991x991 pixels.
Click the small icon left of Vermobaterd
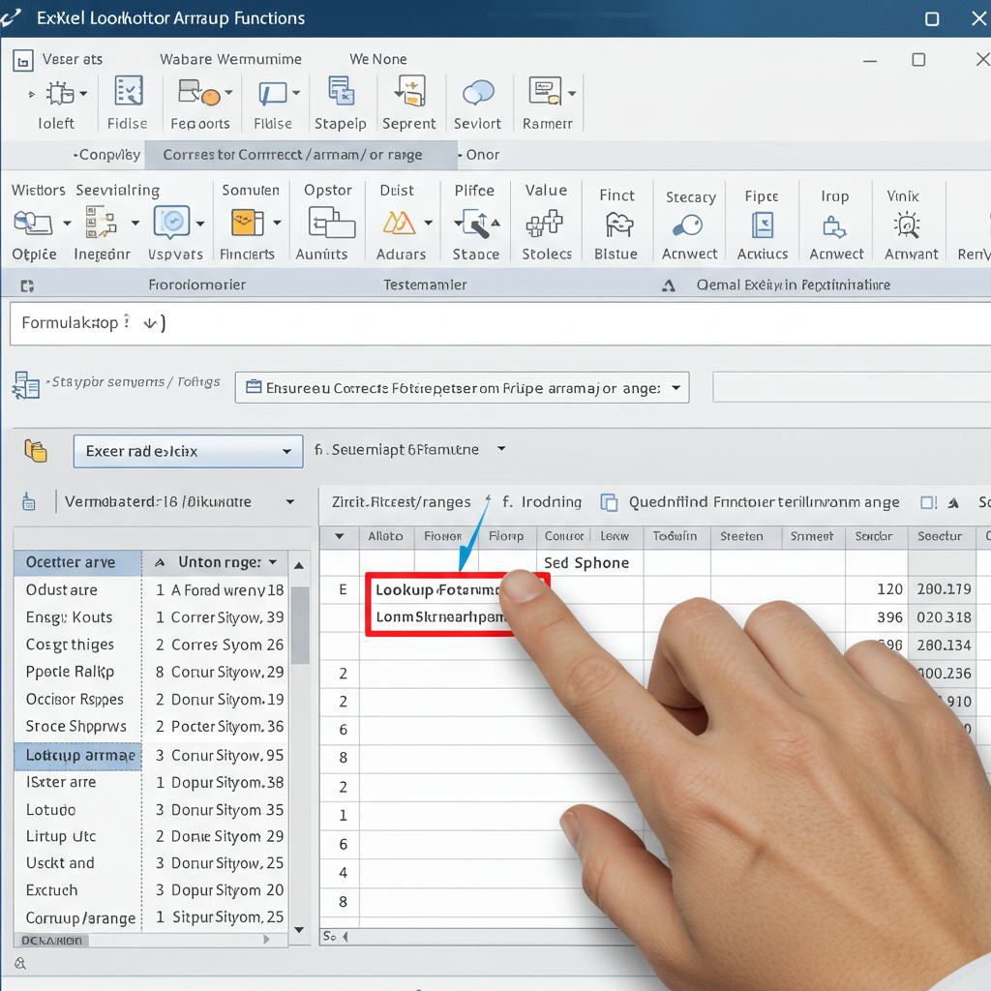[28, 502]
